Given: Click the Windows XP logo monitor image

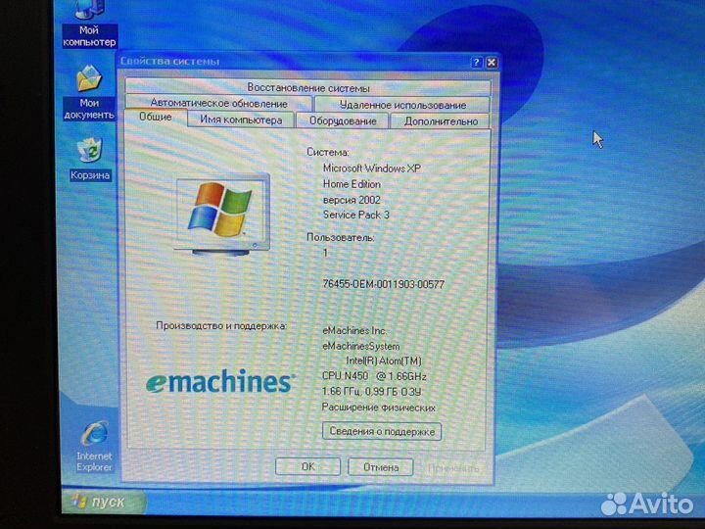Looking at the screenshot, I should pos(222,215).
